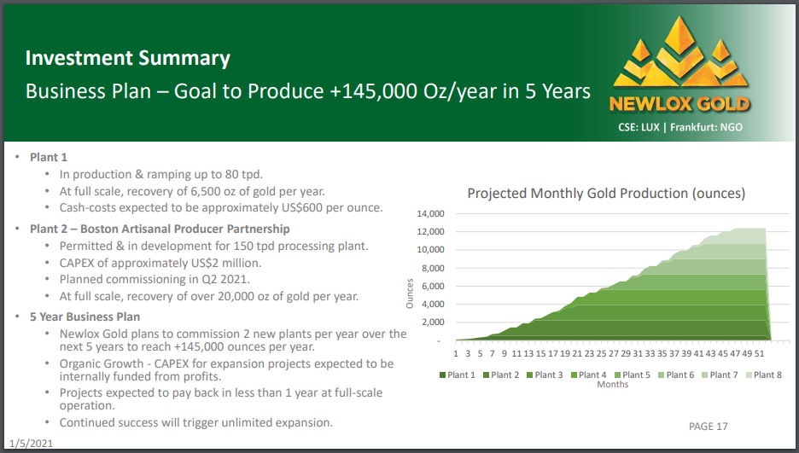Click the Investment Summary slide heading
Image resolution: width=799 pixels, height=453 pixels.
pyautogui.click(x=127, y=58)
